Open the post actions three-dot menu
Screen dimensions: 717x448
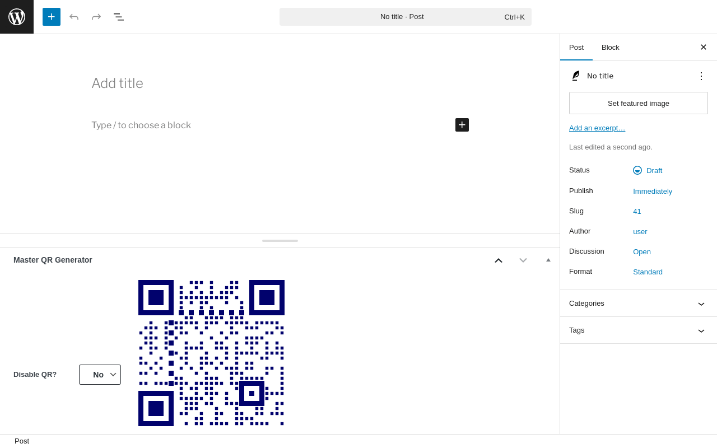pos(701,76)
